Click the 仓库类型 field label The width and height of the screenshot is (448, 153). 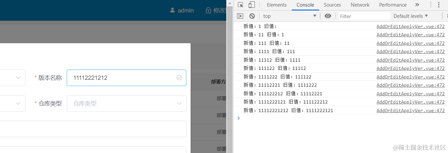tap(50, 104)
